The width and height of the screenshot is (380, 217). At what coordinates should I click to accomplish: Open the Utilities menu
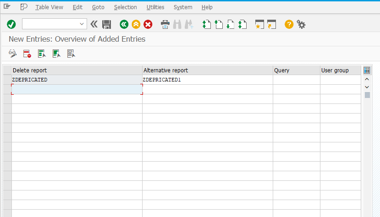pos(155,7)
